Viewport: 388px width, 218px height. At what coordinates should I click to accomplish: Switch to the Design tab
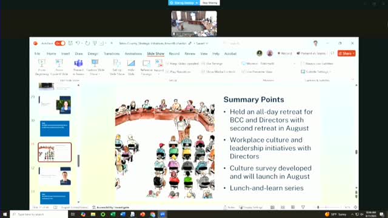pos(93,54)
